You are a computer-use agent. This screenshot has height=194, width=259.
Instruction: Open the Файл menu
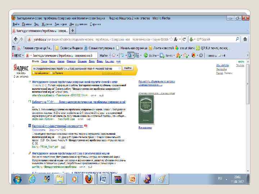(16, 24)
